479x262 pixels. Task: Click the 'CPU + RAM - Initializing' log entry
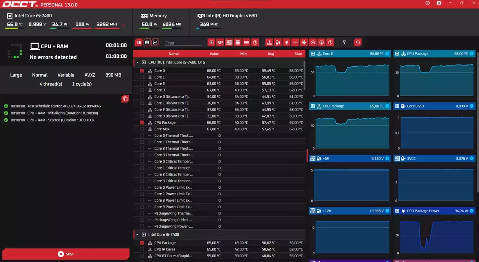tap(63, 113)
